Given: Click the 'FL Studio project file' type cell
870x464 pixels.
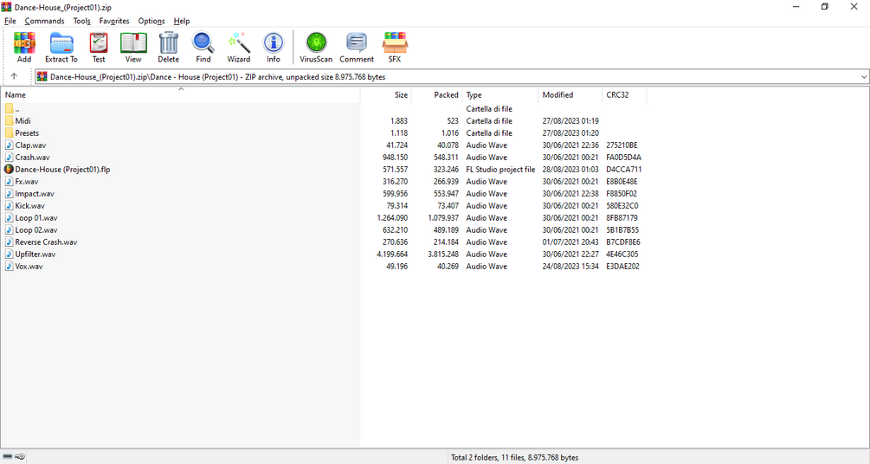Looking at the screenshot, I should pyautogui.click(x=500, y=170).
